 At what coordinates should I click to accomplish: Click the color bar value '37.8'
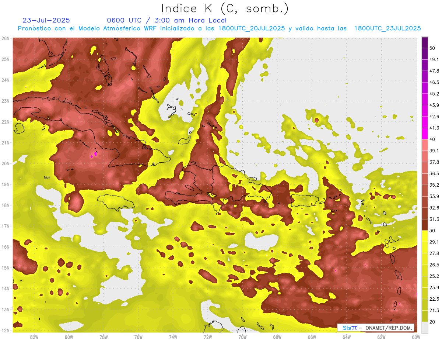pyautogui.click(x=434, y=162)
